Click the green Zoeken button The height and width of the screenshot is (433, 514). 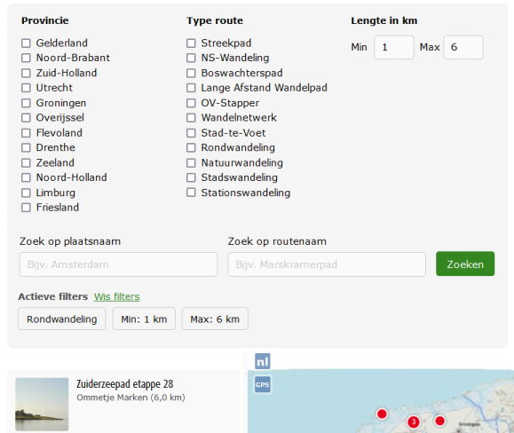pos(465,264)
